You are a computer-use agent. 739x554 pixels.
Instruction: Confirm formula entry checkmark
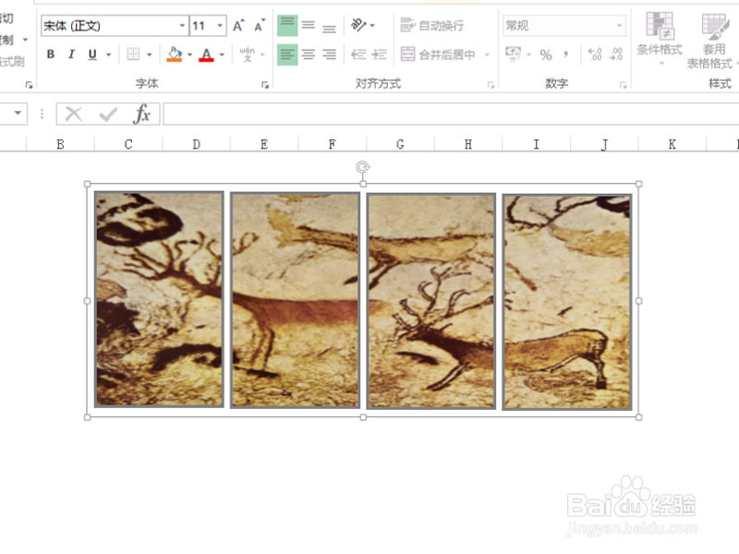(x=108, y=114)
